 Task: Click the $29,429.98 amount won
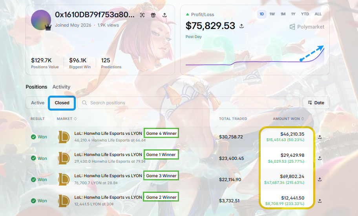[x=292, y=155]
